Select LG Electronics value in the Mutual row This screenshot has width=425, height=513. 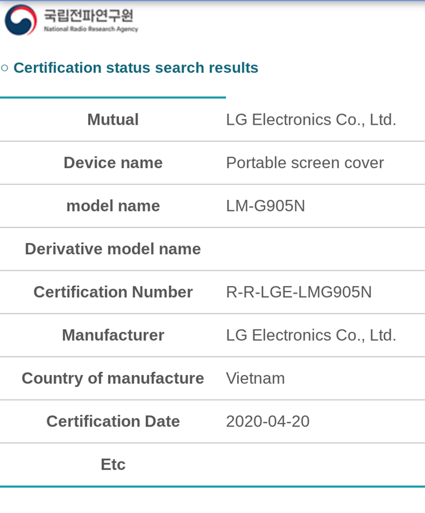[311, 120]
